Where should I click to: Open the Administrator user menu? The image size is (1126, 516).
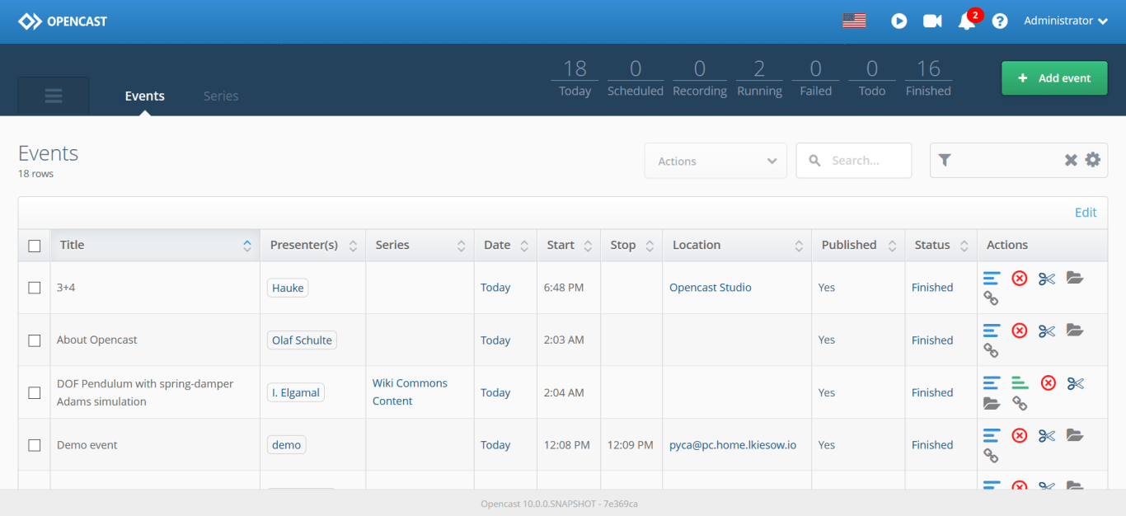pos(1065,21)
